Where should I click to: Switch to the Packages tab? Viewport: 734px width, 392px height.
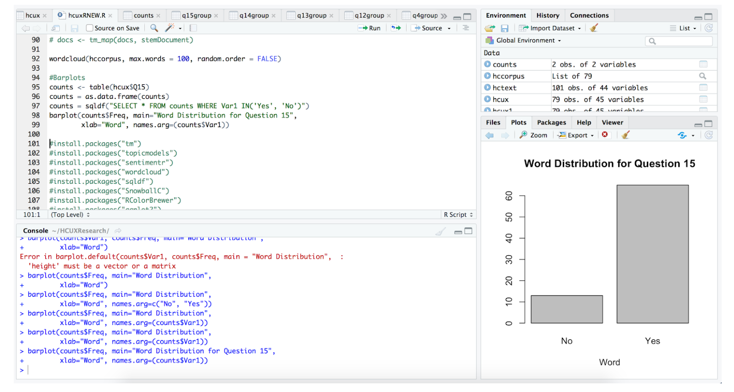(x=551, y=122)
